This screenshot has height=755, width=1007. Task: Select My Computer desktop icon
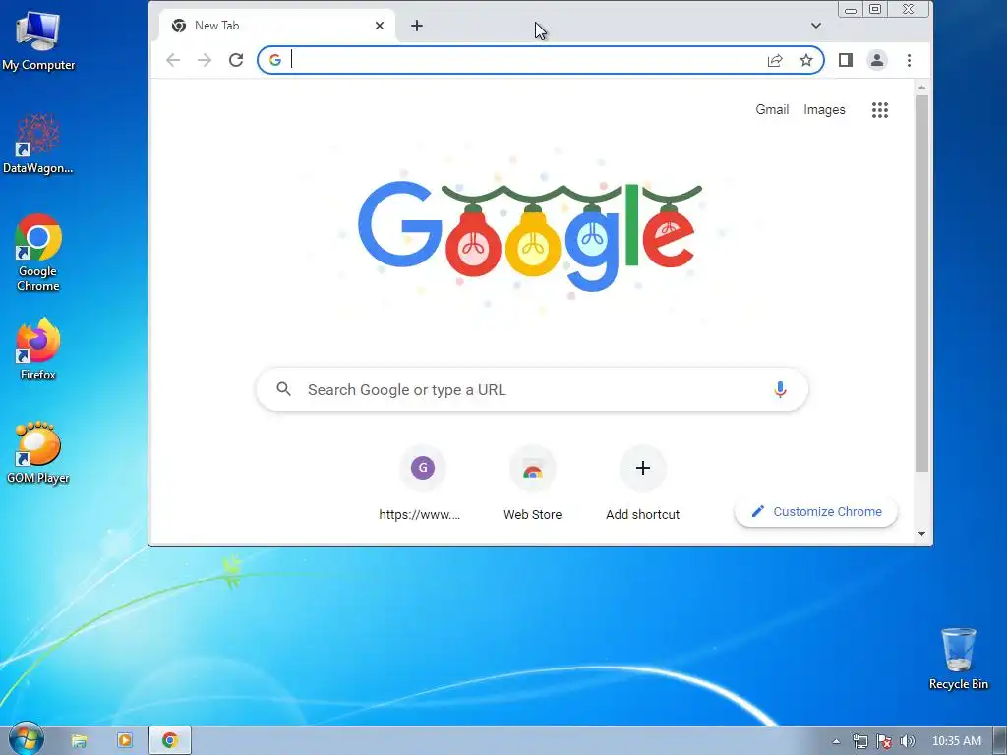coord(38,41)
